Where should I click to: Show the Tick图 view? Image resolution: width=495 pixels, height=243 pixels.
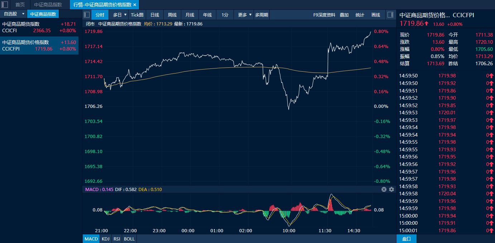[x=137, y=15]
